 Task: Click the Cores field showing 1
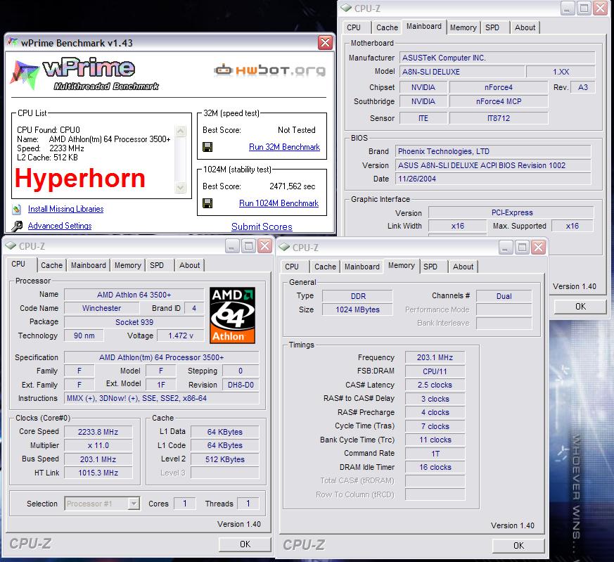[184, 503]
